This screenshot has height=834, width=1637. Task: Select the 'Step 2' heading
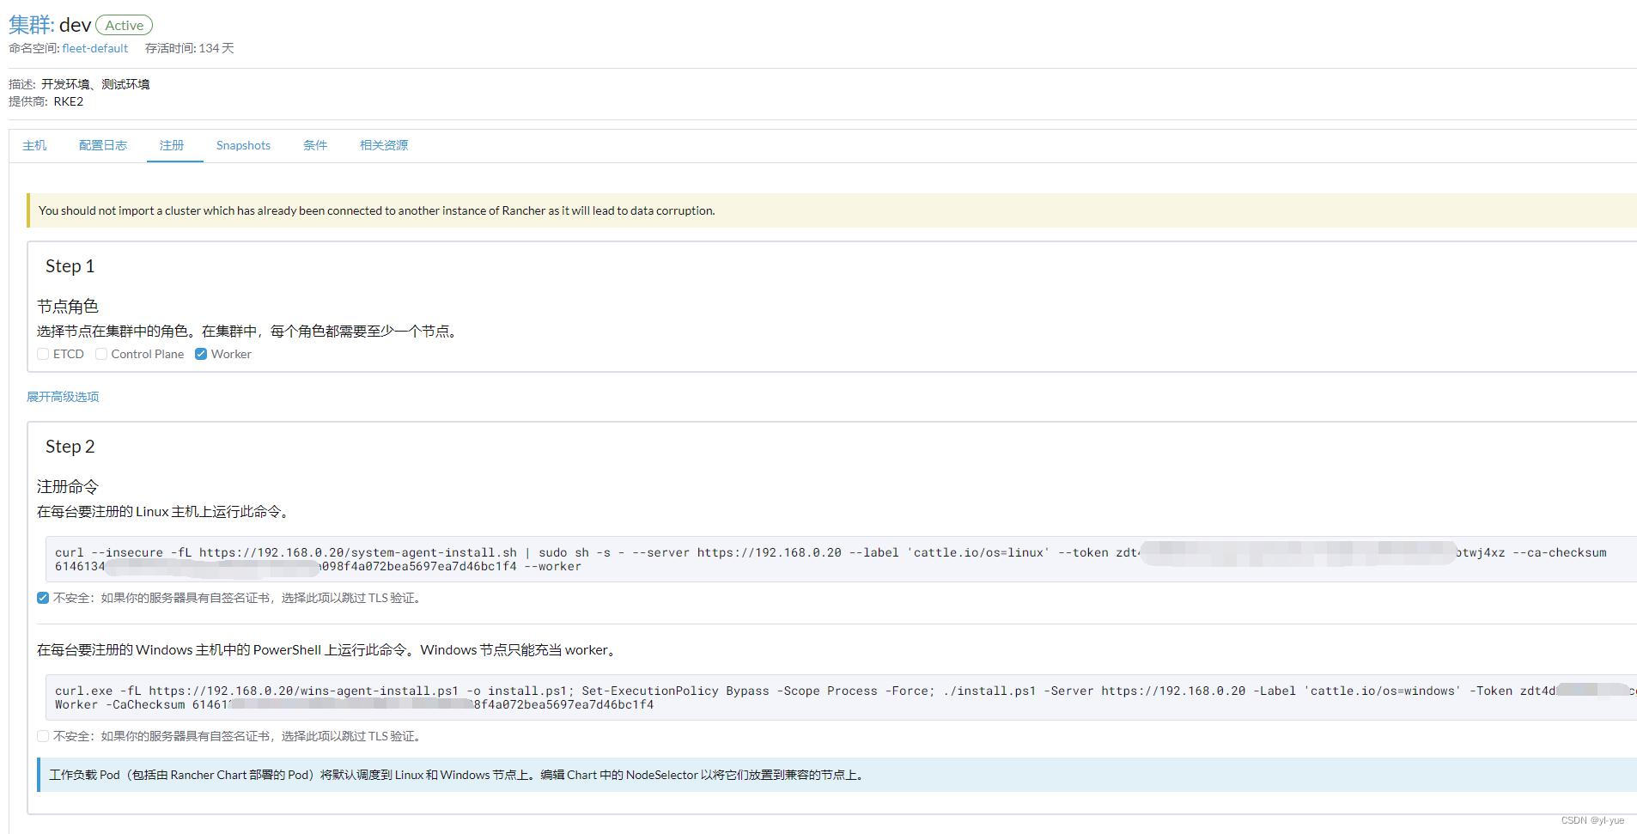pos(70,447)
